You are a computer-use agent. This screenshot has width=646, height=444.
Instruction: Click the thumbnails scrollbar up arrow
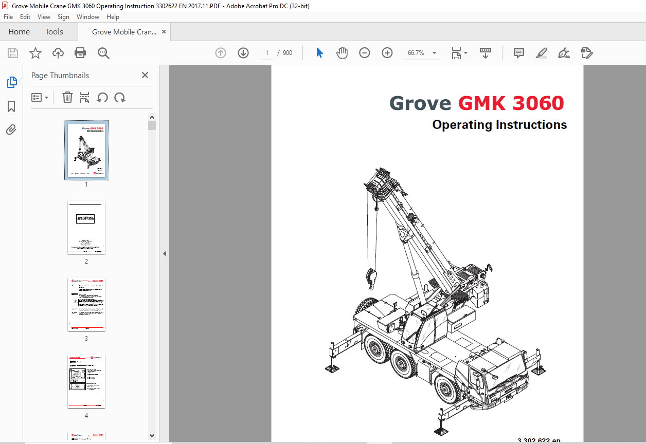(152, 117)
